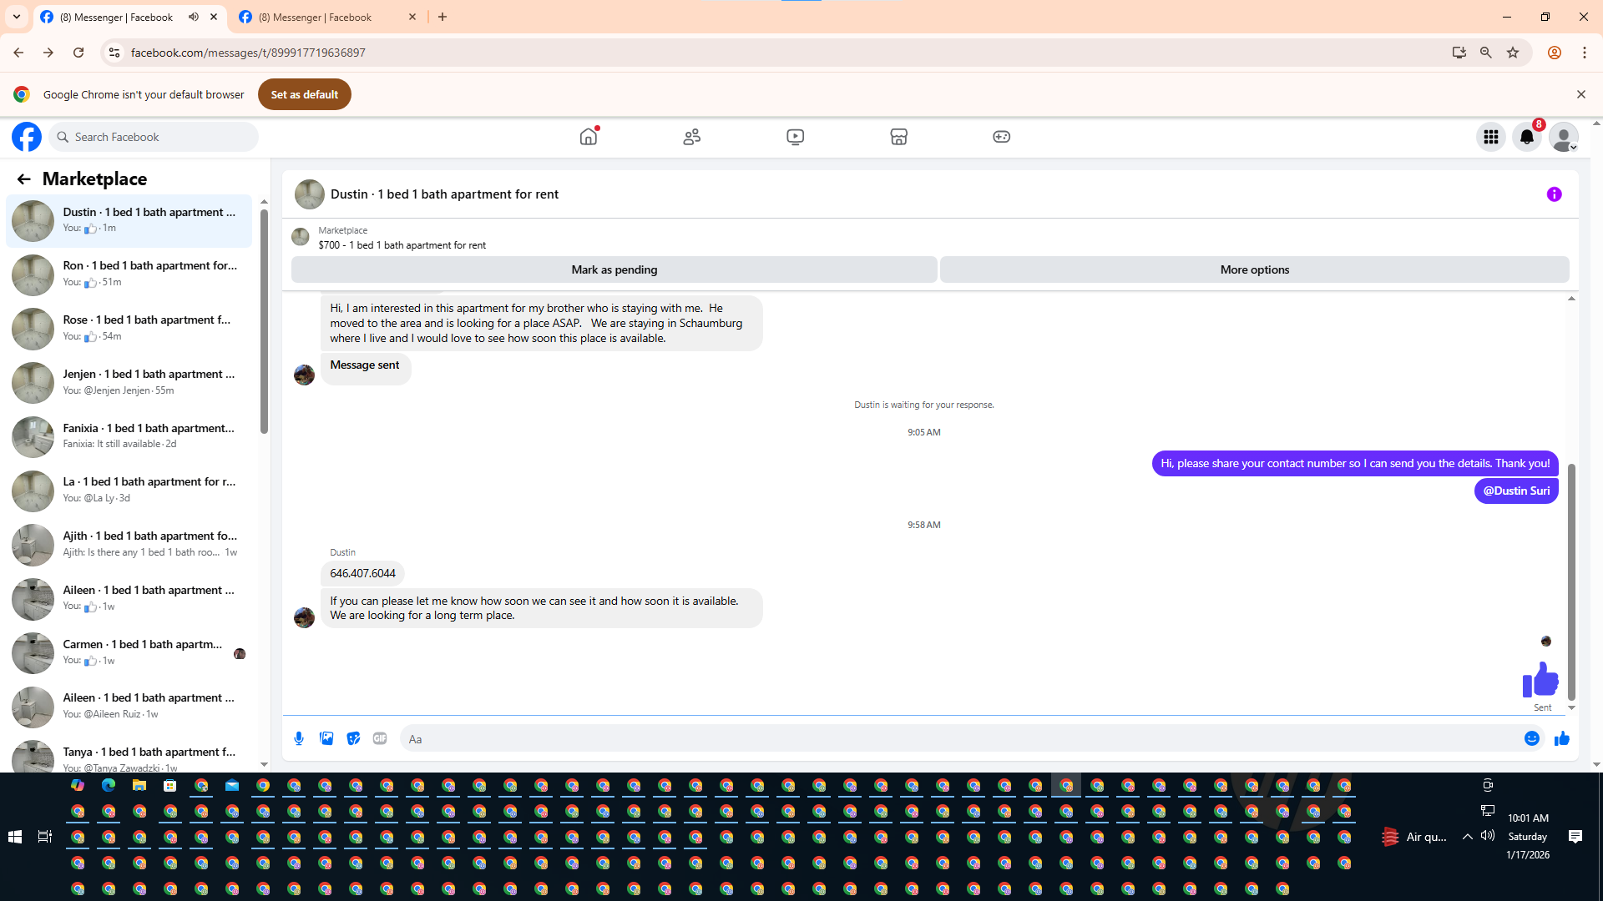Attach a photo with the image icon
This screenshot has width=1603, height=901.
[326, 738]
